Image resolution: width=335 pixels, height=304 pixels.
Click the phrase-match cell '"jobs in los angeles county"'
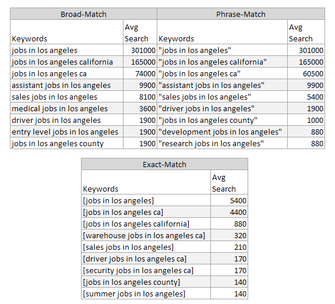point(222,120)
